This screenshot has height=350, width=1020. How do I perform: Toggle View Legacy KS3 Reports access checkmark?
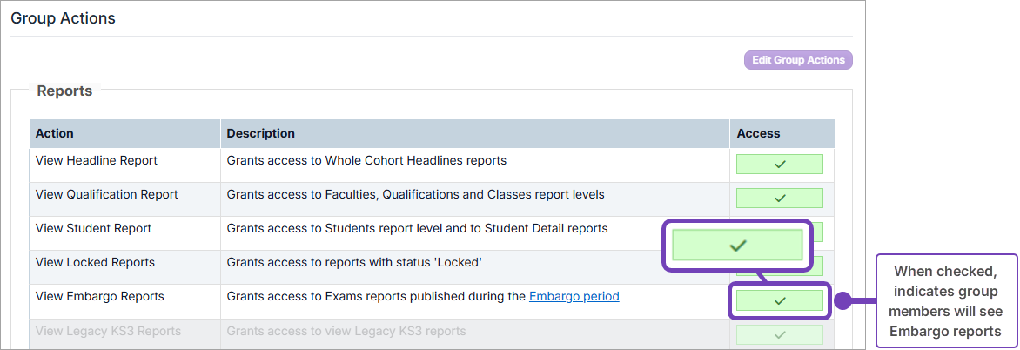tap(779, 334)
